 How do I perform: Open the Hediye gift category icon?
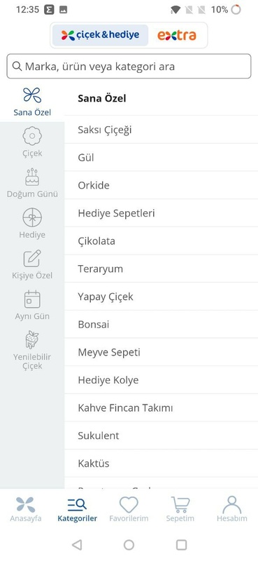(x=32, y=217)
